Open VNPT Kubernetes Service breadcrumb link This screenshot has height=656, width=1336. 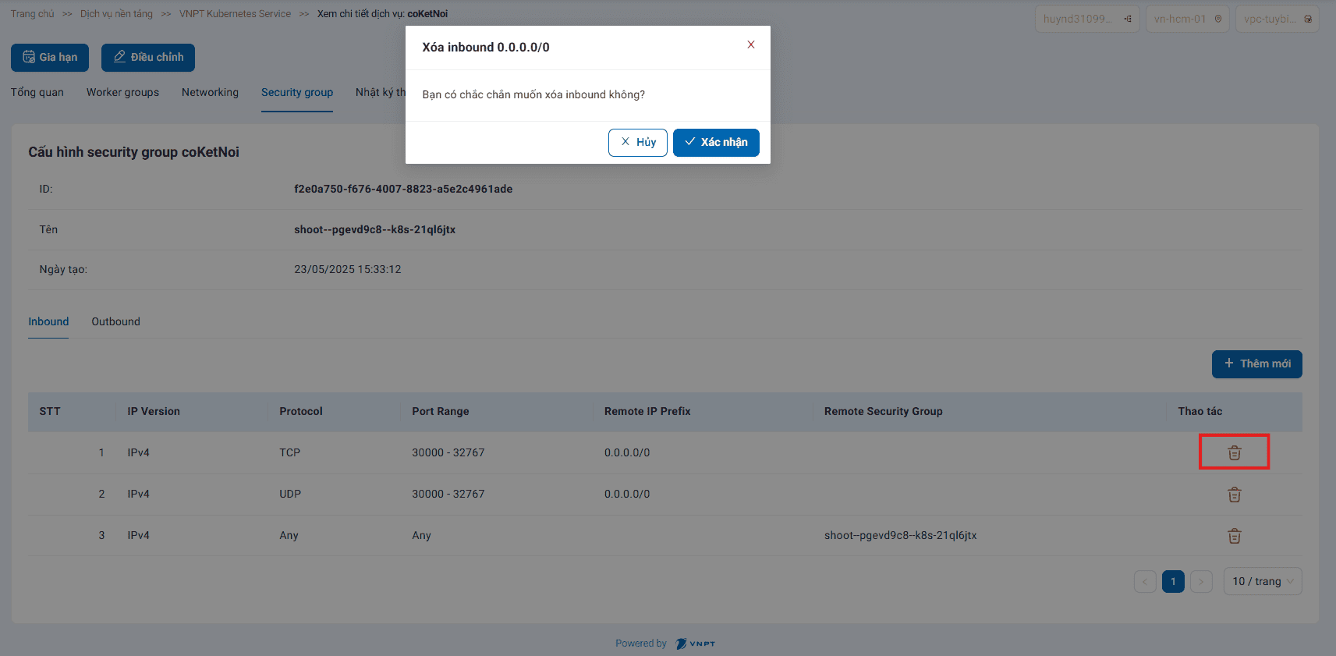point(235,14)
